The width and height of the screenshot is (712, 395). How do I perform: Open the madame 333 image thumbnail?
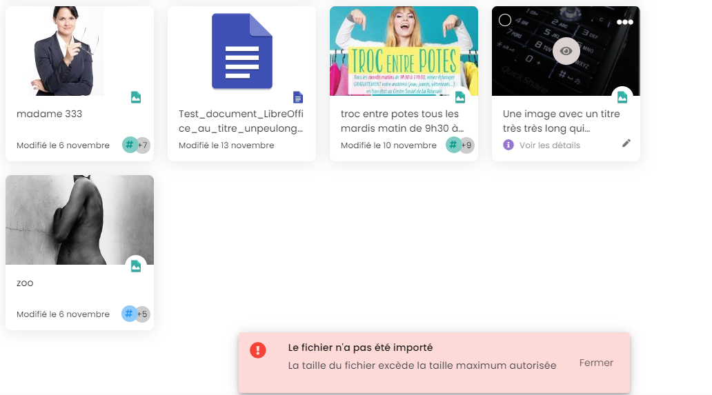pos(69,51)
